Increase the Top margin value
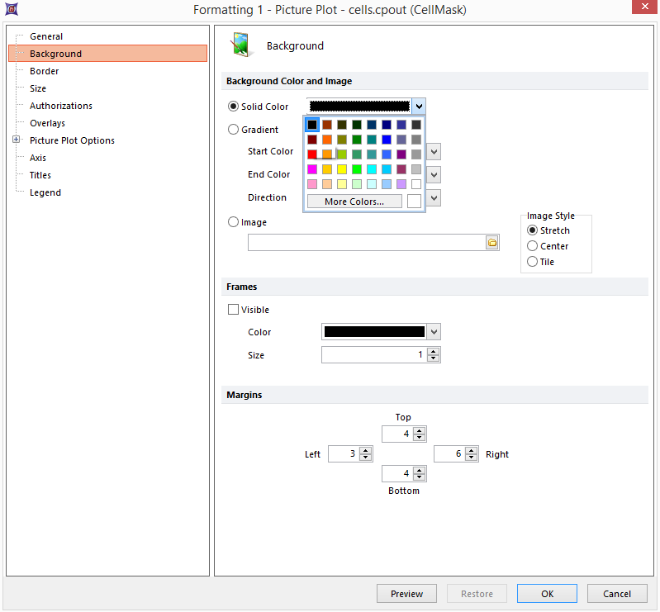 [x=420, y=430]
